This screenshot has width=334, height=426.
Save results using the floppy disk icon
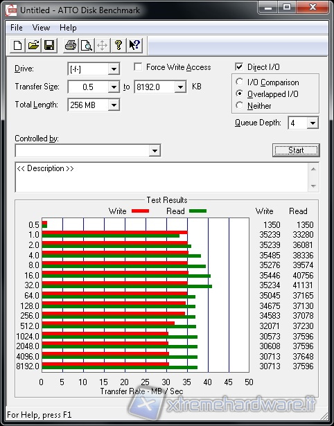pos(49,45)
